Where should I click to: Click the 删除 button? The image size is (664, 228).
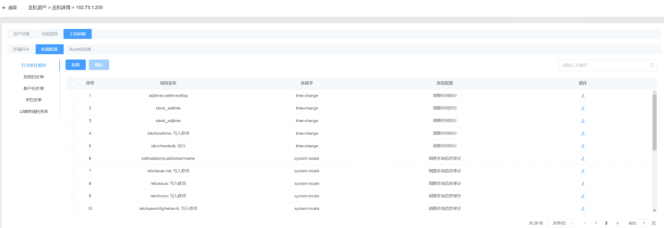pyautogui.click(x=98, y=65)
